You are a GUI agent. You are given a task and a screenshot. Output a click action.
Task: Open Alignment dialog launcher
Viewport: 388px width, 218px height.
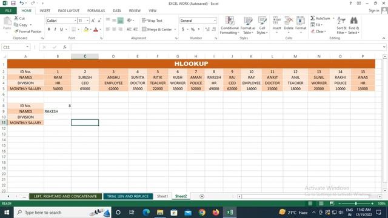(176, 38)
